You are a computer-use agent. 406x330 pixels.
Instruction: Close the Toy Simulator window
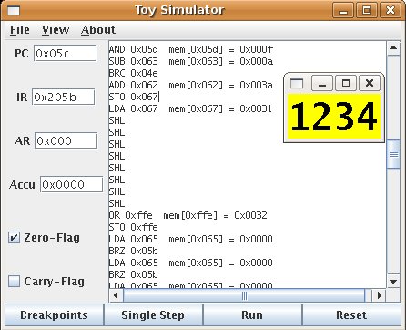[391, 11]
